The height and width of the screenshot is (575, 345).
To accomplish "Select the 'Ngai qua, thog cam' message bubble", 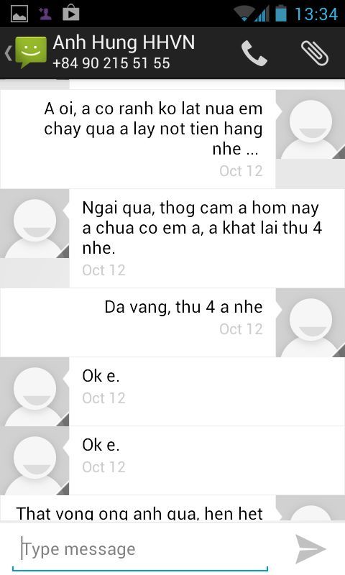I will point(207,239).
